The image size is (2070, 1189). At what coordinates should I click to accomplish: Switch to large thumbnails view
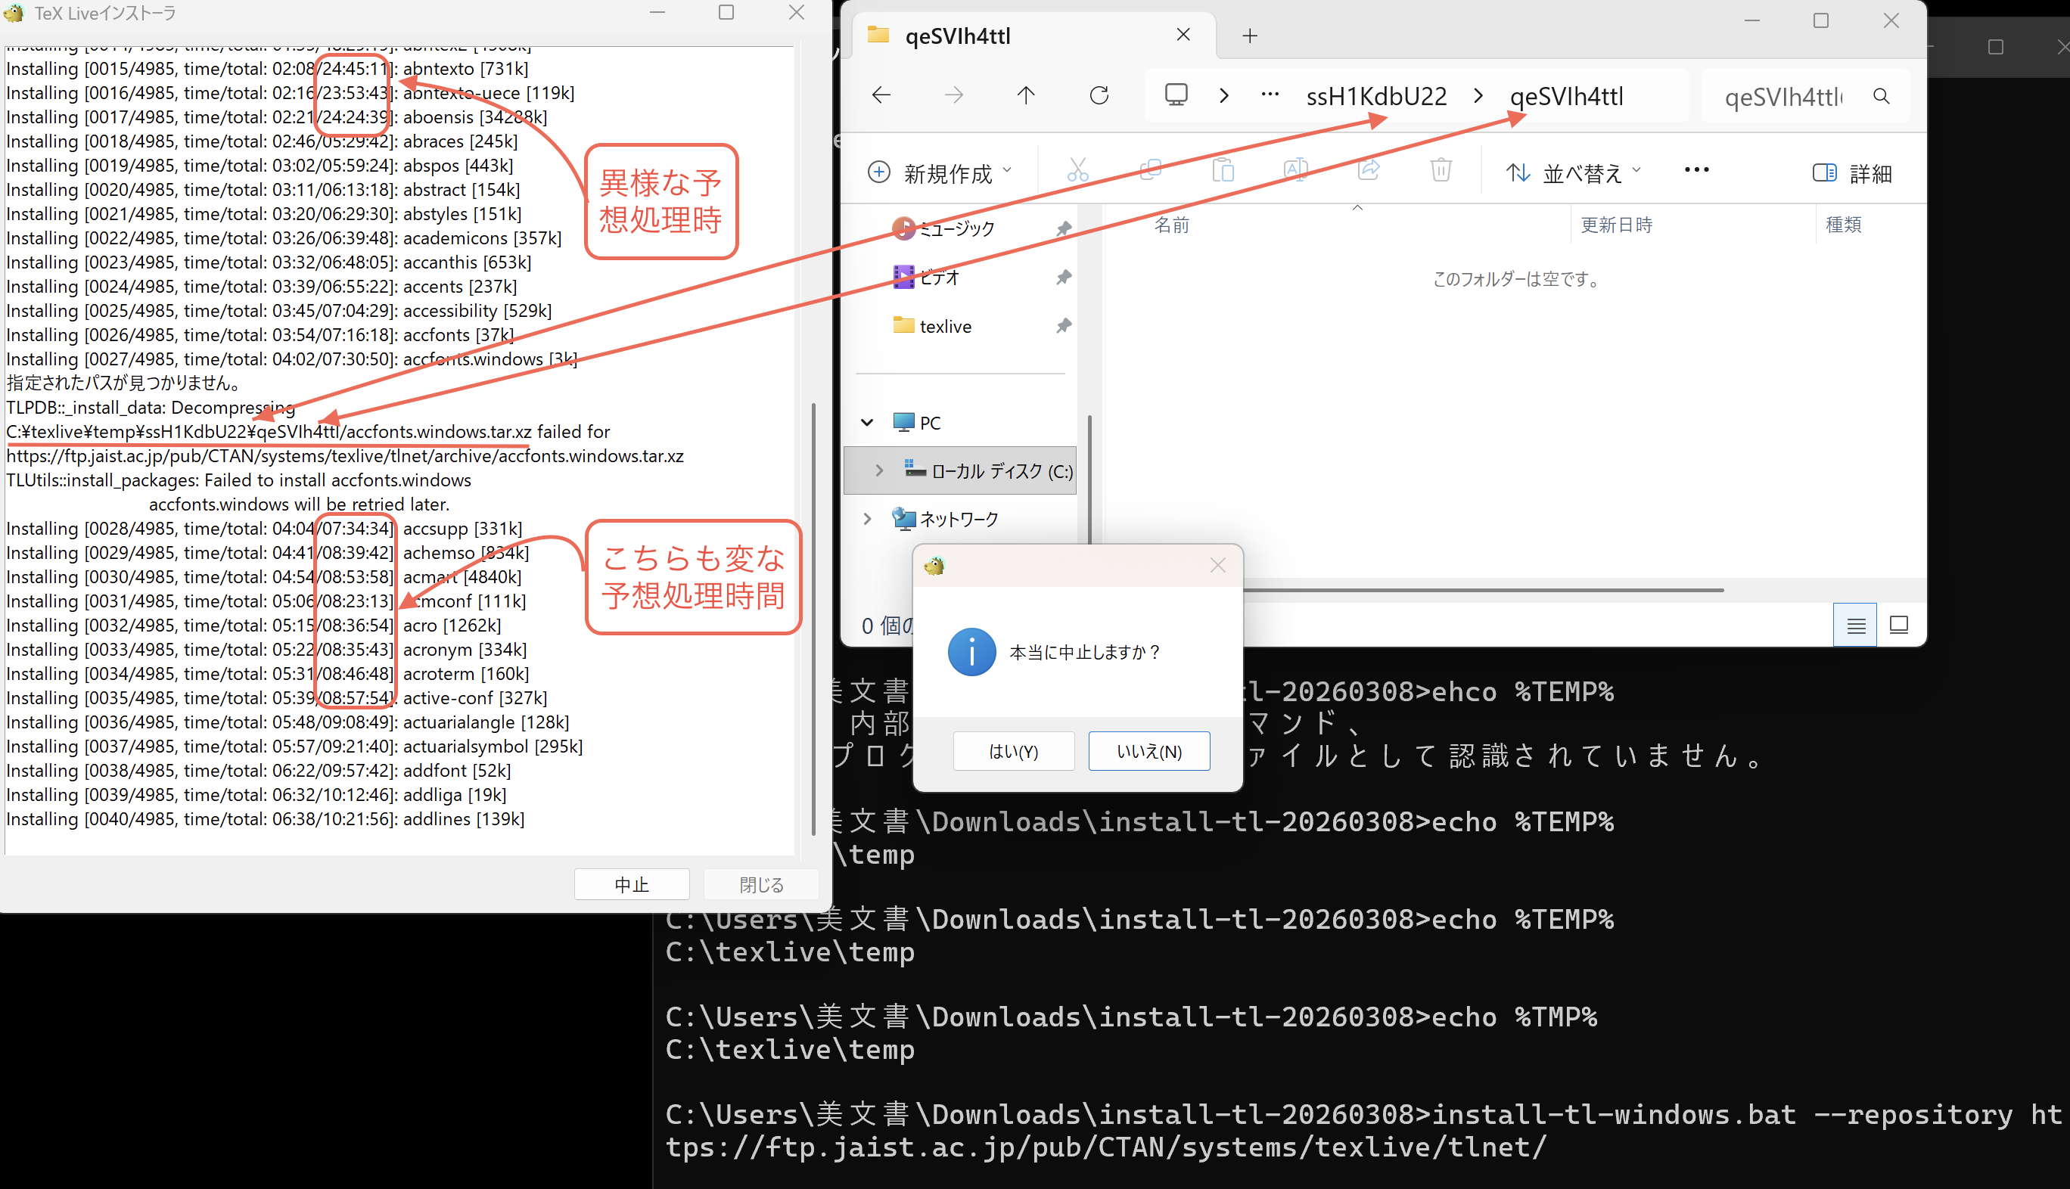pos(1898,626)
